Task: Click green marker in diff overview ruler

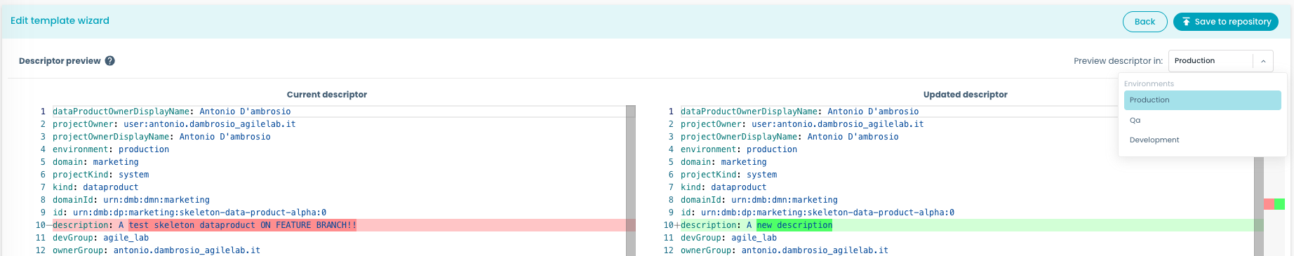Action: pos(1279,204)
